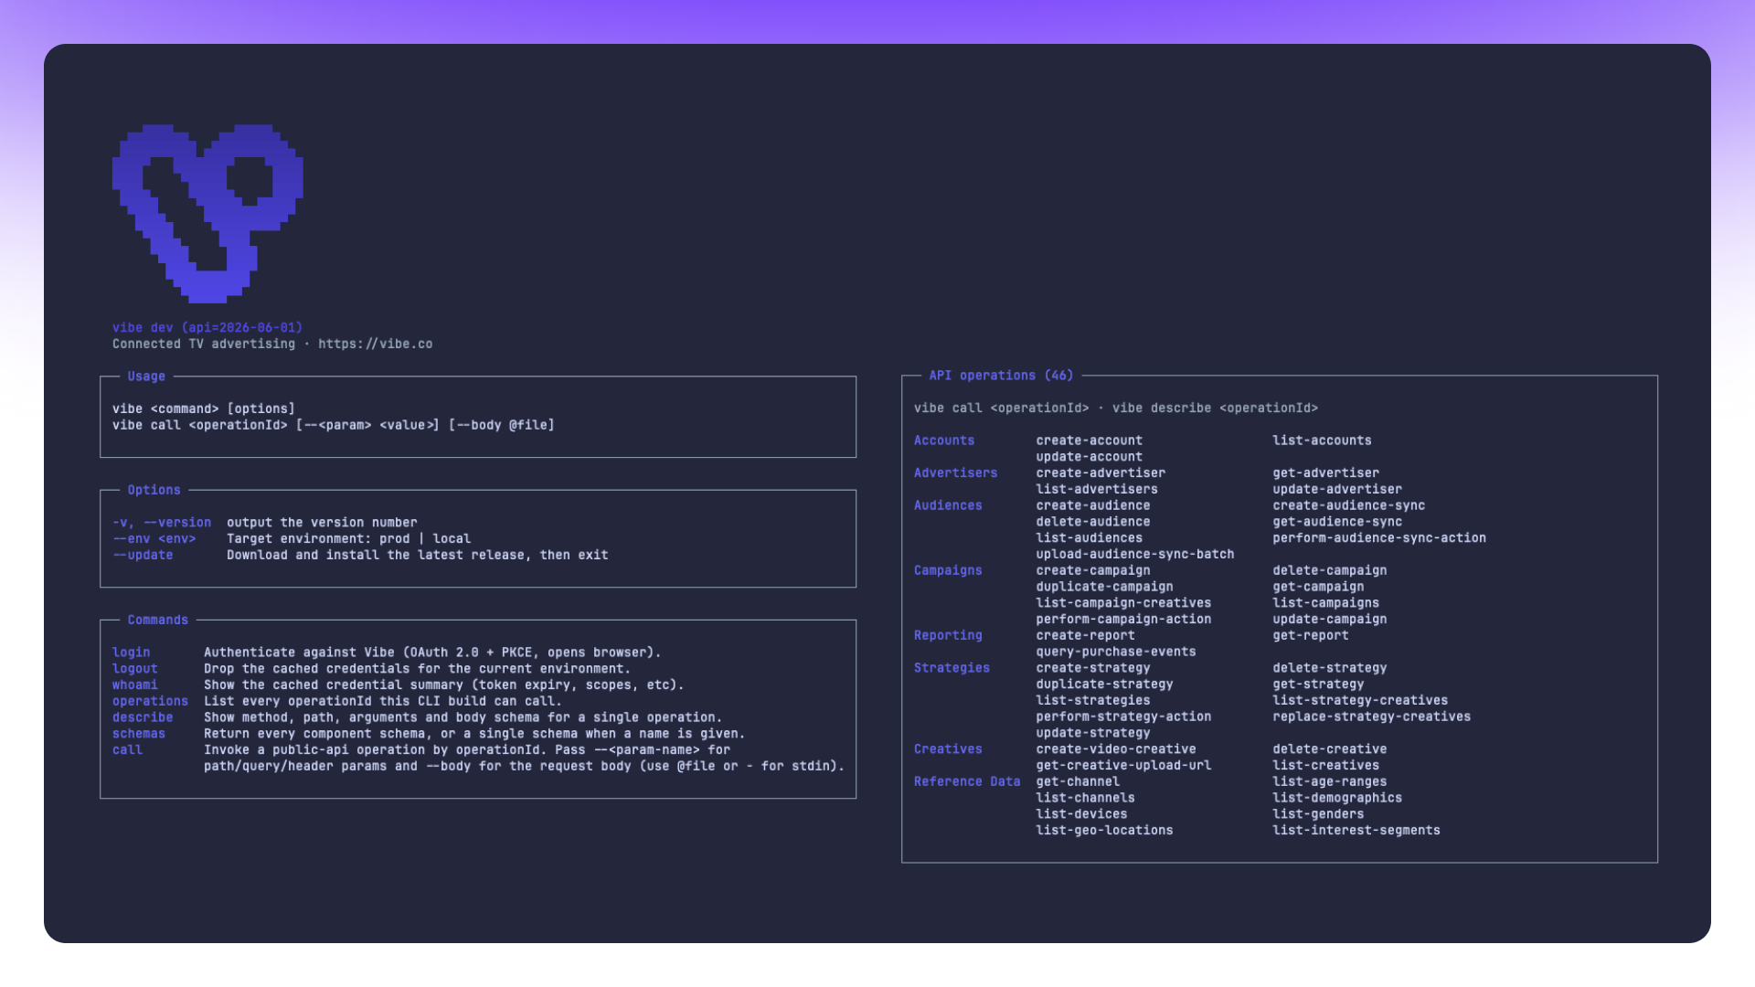Click the 'login' command
This screenshot has width=1755, height=987.
[132, 653]
